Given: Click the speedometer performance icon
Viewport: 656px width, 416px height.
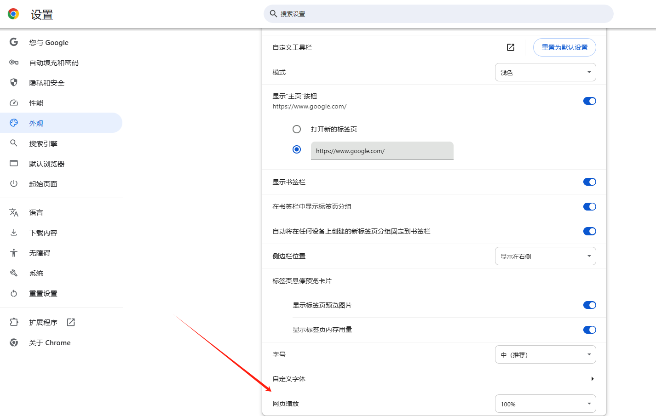Looking at the screenshot, I should coord(14,103).
